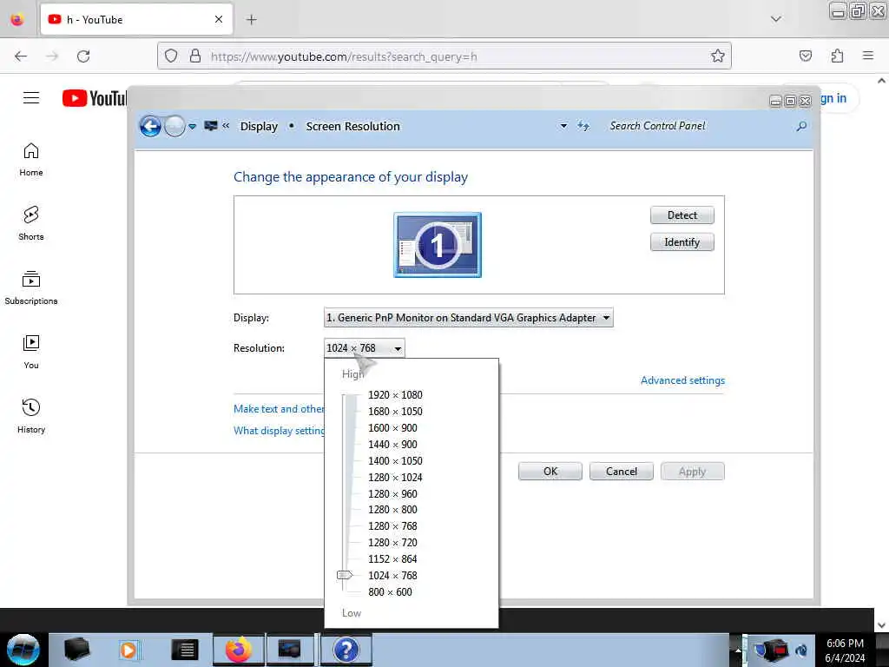Screen dimensions: 889x667
Task: Open Subscriptions in YouTube sidebar
Action: tap(31, 287)
